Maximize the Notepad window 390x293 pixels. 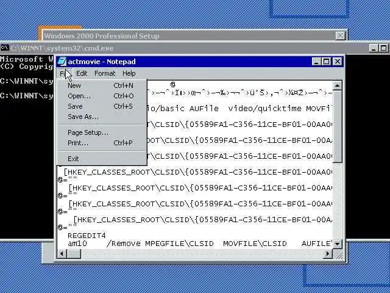326,62
